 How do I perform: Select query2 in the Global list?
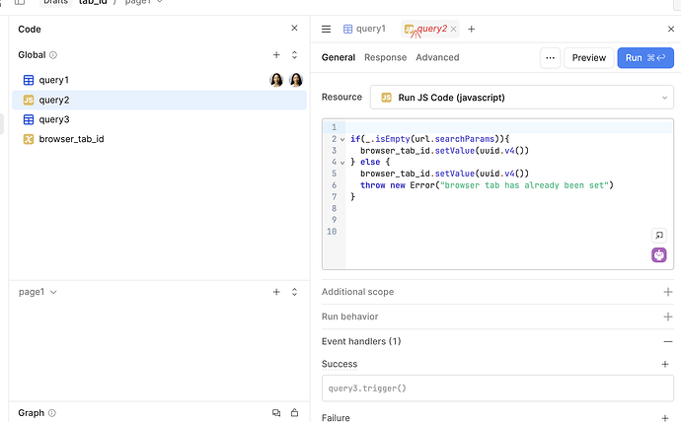point(159,101)
